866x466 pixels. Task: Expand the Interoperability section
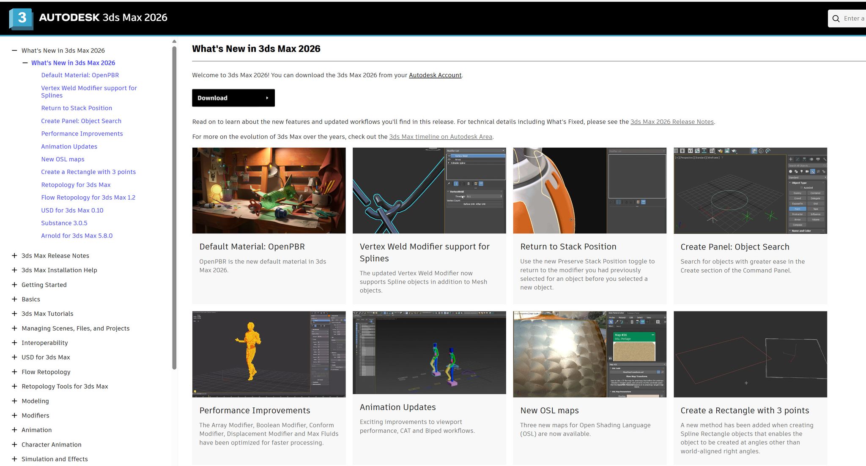[x=14, y=343]
